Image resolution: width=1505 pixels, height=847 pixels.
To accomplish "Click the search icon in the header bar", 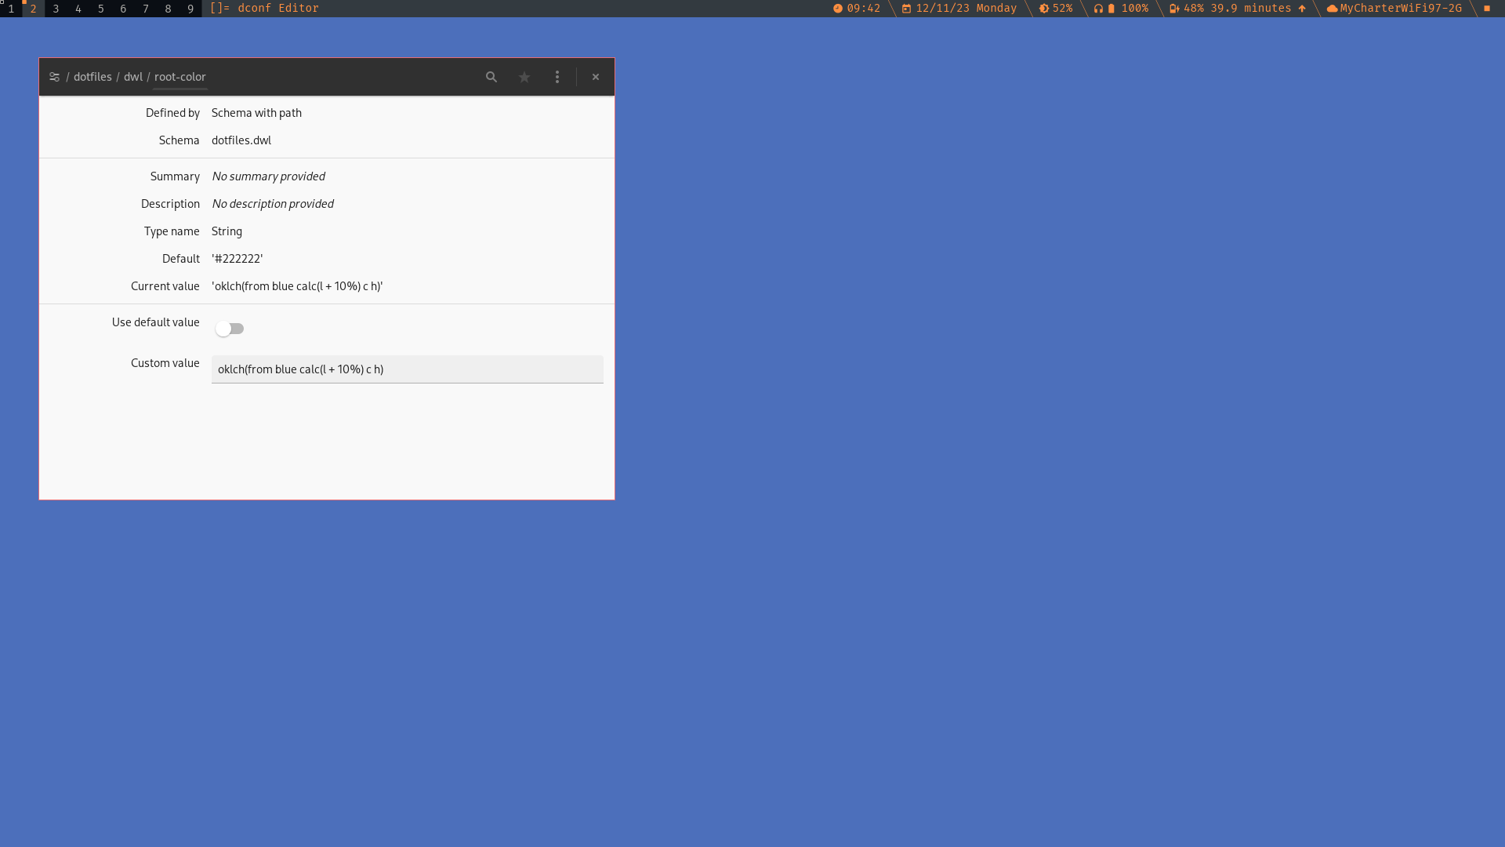I will tap(491, 77).
